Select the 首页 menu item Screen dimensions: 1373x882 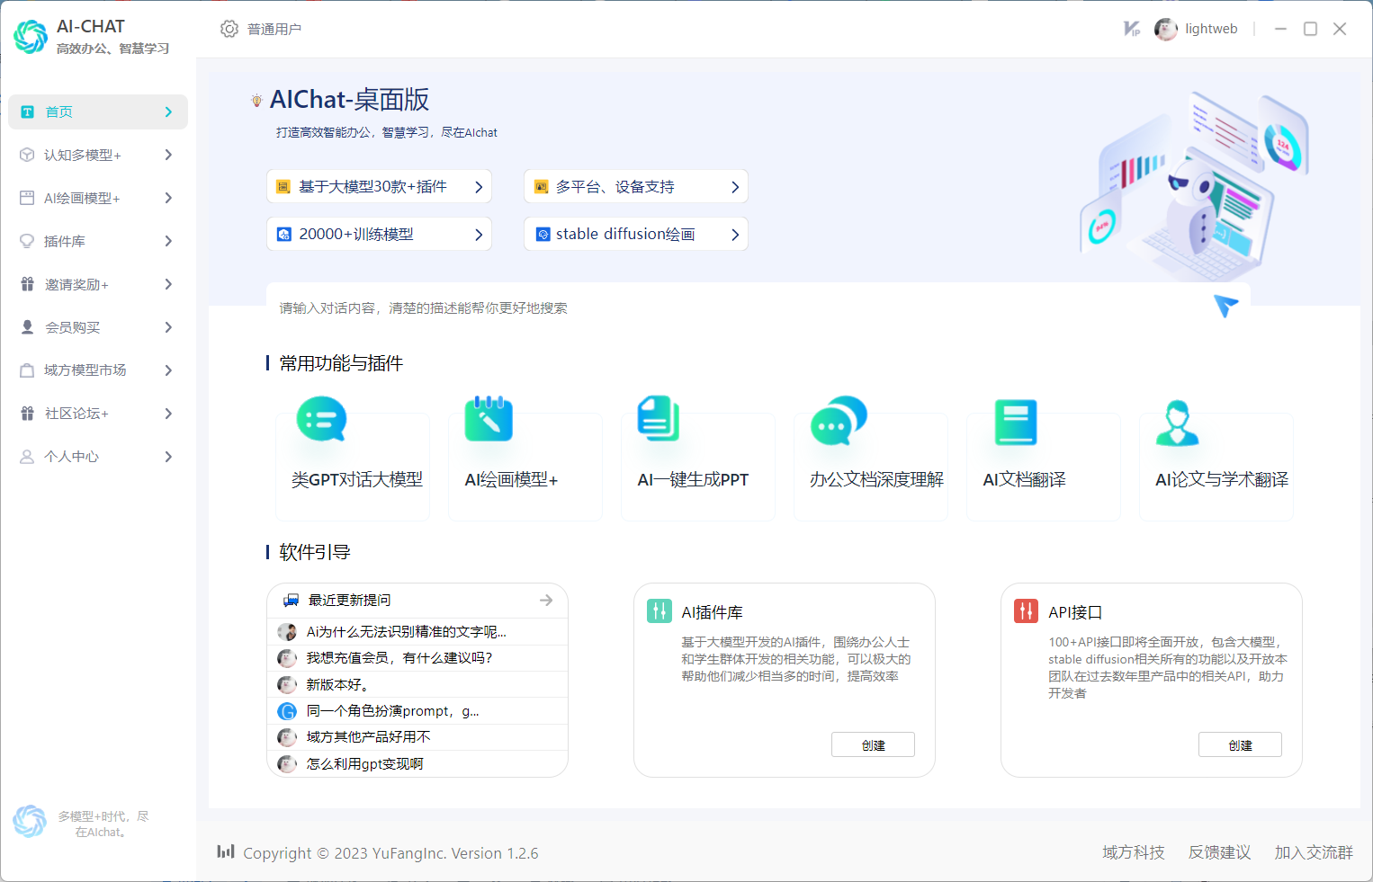tap(98, 111)
